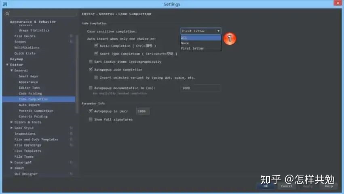
Task: Expand the Colors & Fonts tree node
Action: tap(11, 122)
